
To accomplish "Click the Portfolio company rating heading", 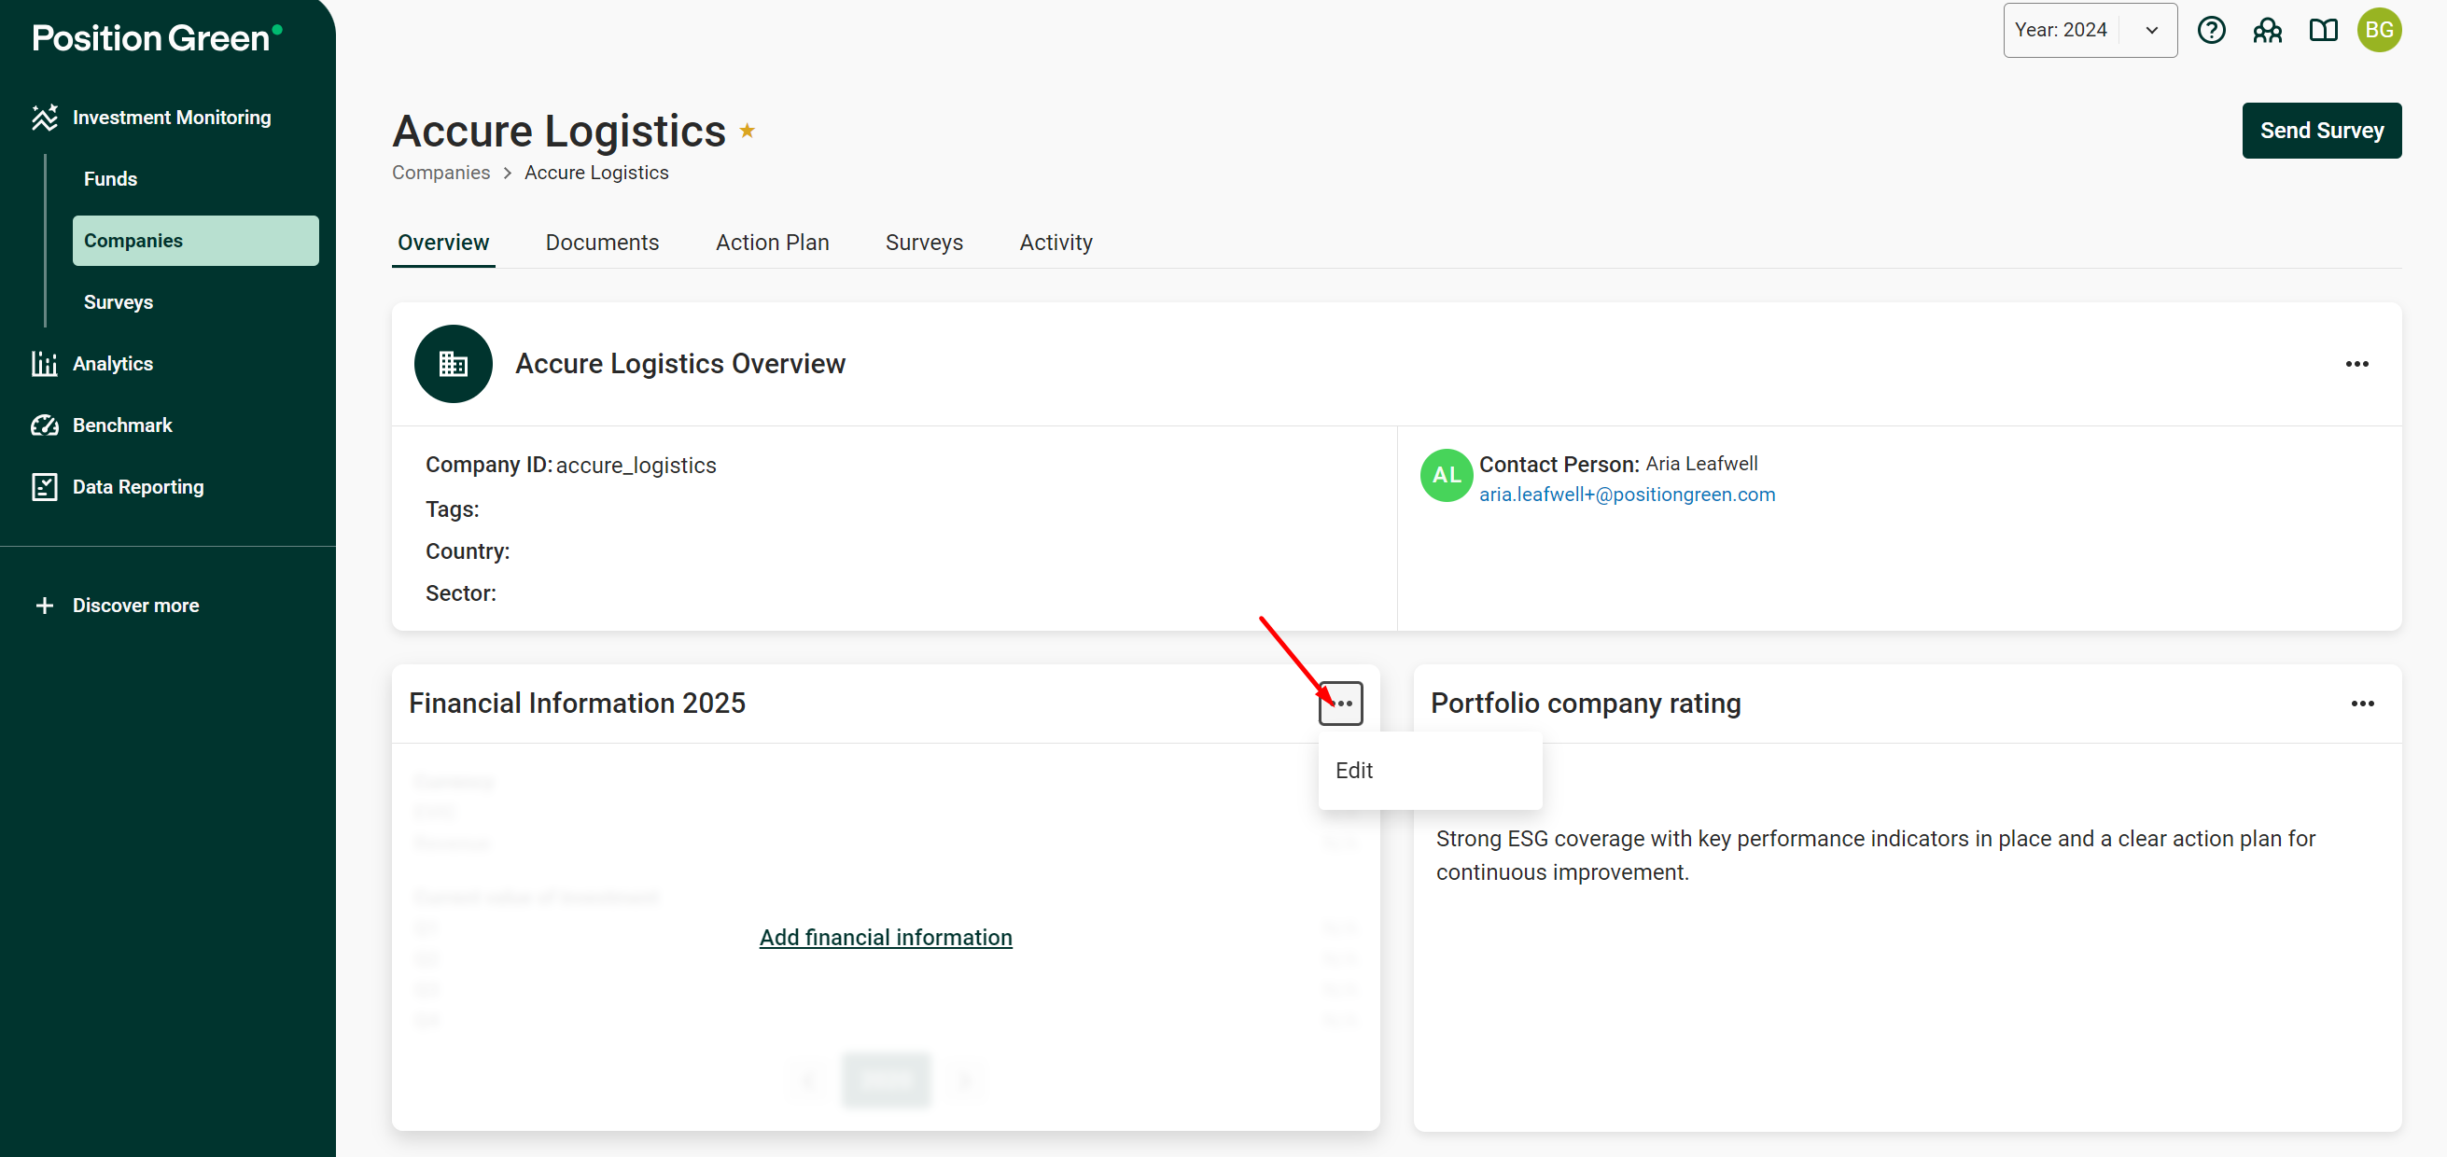I will point(1586,703).
